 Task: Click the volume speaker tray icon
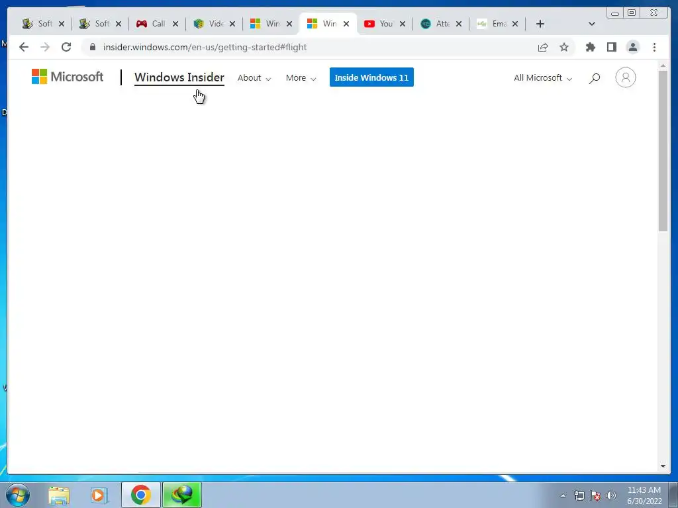click(x=611, y=495)
